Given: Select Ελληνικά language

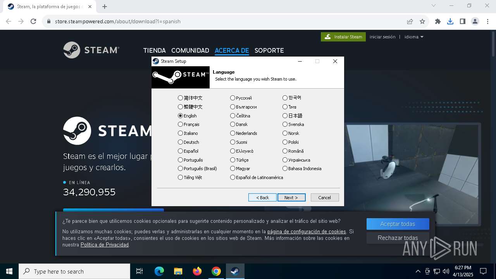Looking at the screenshot, I should [242, 151].
